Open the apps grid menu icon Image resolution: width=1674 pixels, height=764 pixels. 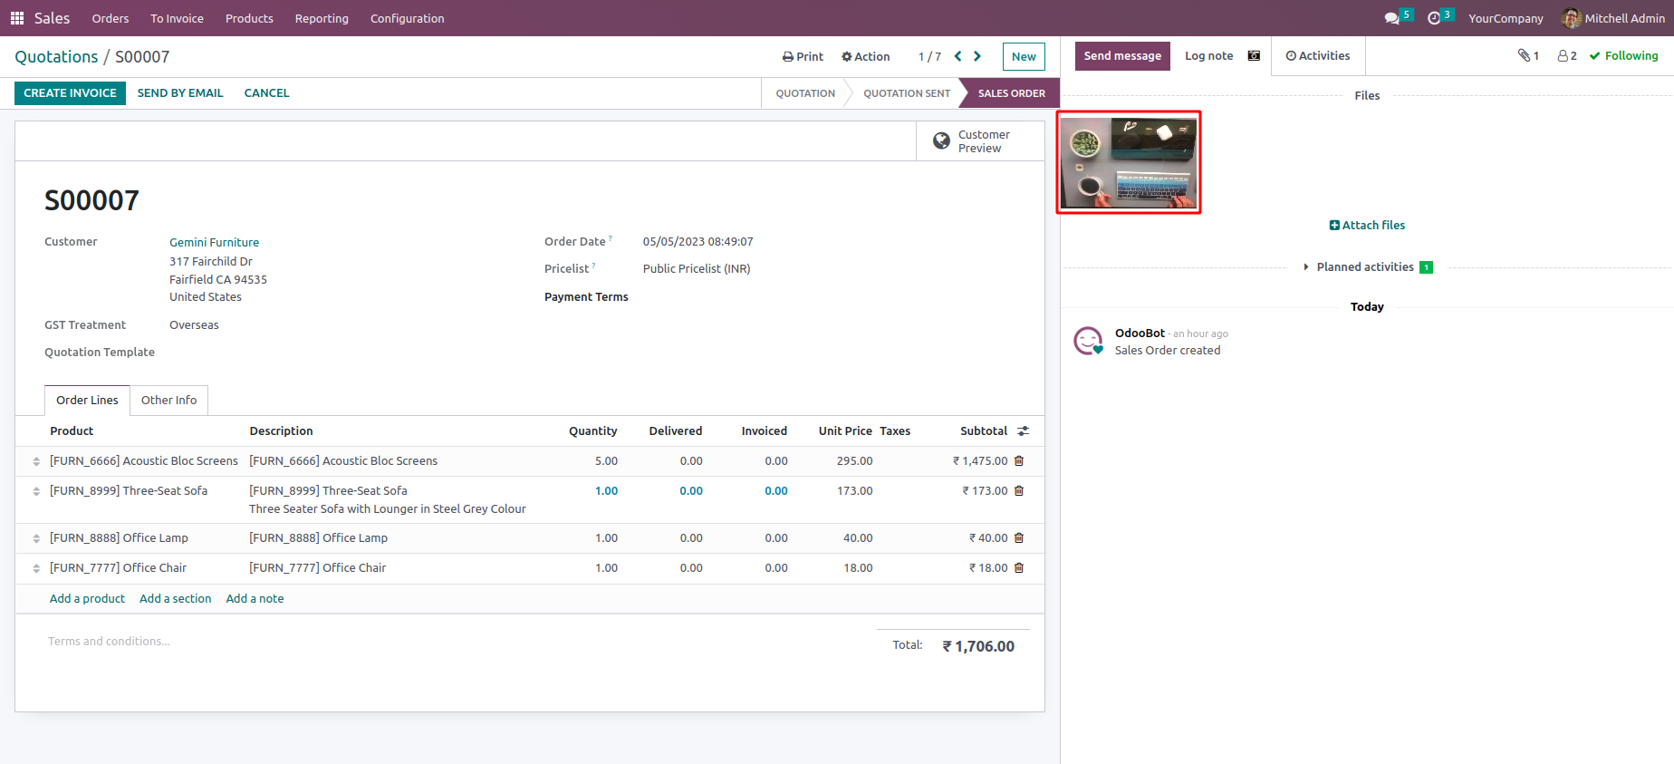(16, 18)
